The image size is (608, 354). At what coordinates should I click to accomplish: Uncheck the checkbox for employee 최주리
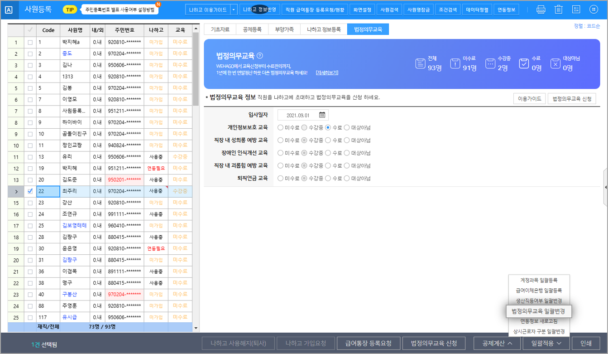[x=30, y=191]
